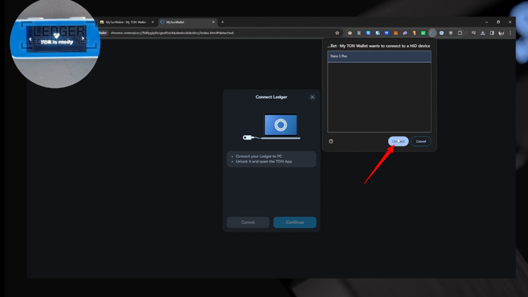Restore down the Chrome window

coord(498,22)
